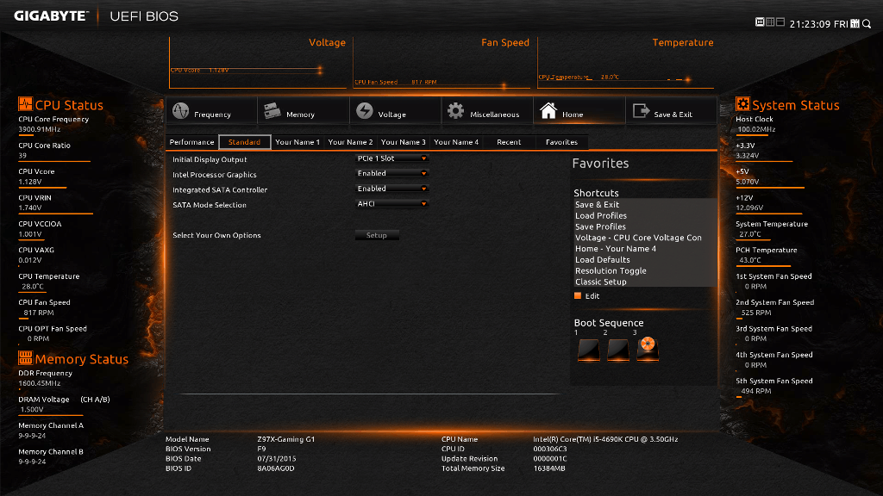883x496 pixels.
Task: Click the System Status header icon
Action: (742, 104)
